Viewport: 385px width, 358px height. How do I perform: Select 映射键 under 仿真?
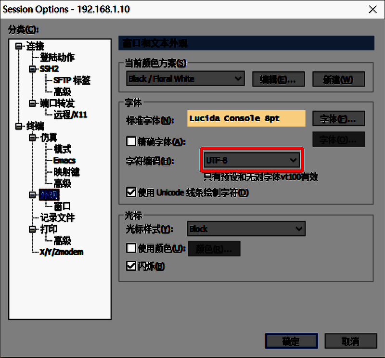click(x=66, y=172)
